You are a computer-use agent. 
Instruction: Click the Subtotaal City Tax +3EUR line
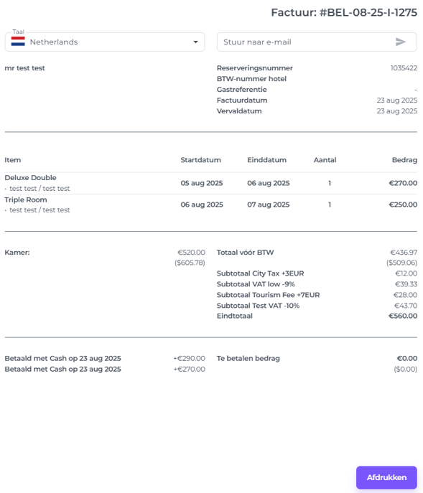click(317, 273)
